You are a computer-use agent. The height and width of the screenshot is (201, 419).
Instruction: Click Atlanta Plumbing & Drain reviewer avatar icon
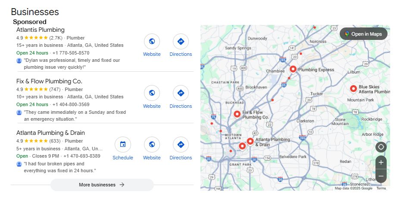tap(19, 164)
